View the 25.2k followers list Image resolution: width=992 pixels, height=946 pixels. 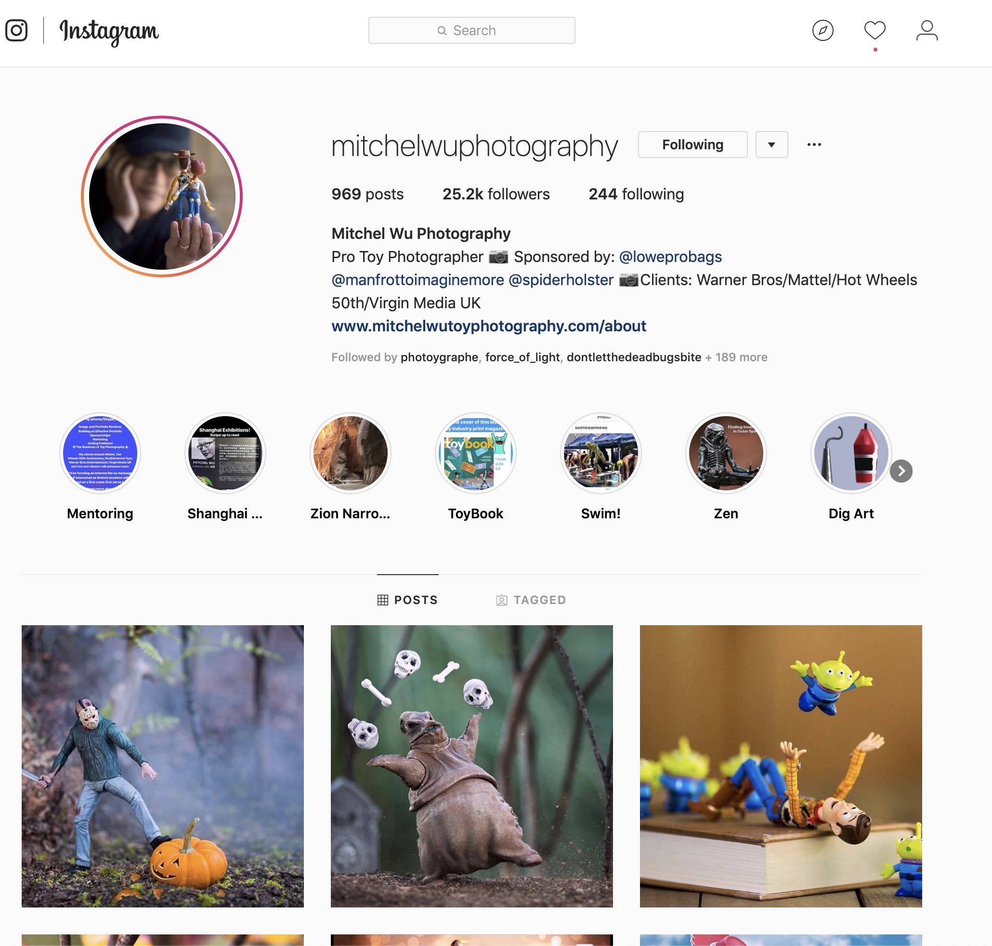pyautogui.click(x=496, y=194)
